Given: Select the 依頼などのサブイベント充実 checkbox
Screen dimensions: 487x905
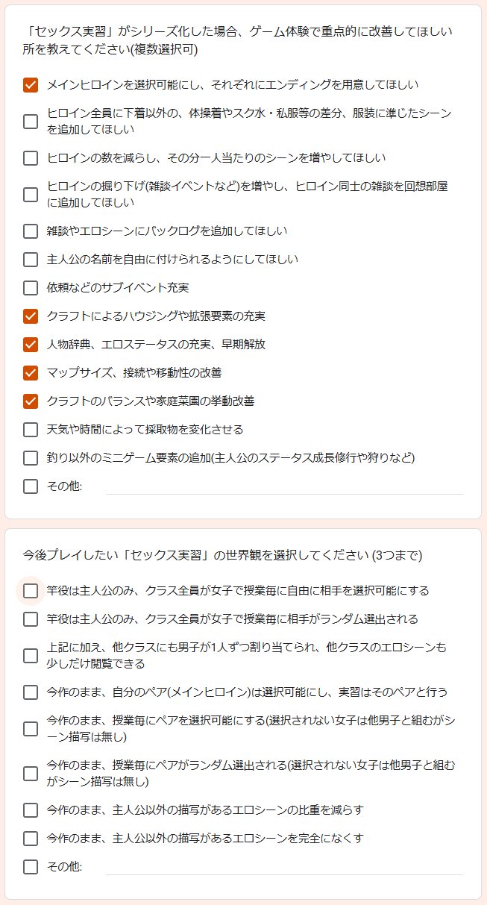Looking at the screenshot, I should 31,288.
